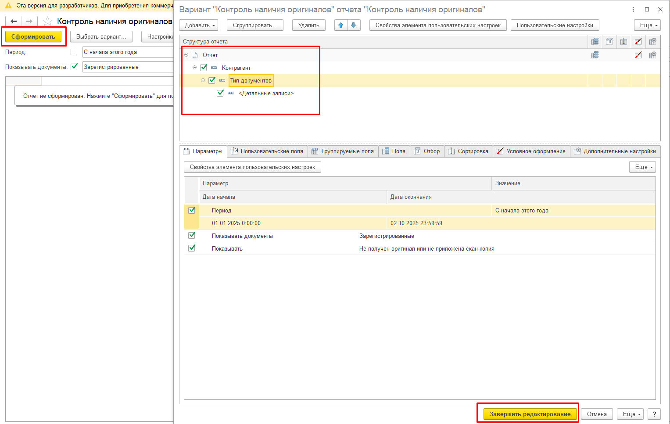This screenshot has height=424, width=670.
Task: Click the start date 01.01.2025 0:00:00
Action: (x=236, y=223)
